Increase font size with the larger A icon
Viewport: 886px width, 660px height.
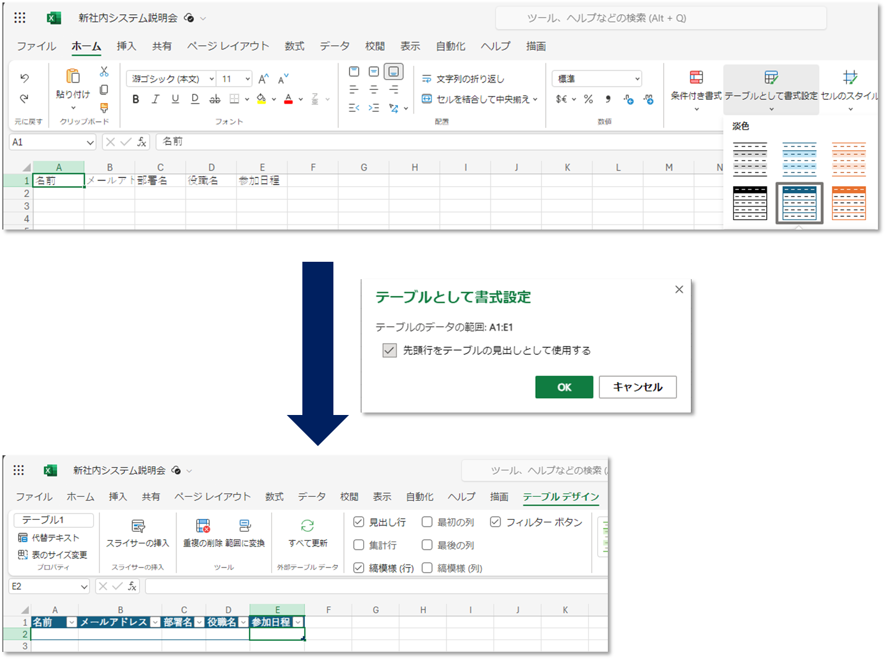point(263,79)
